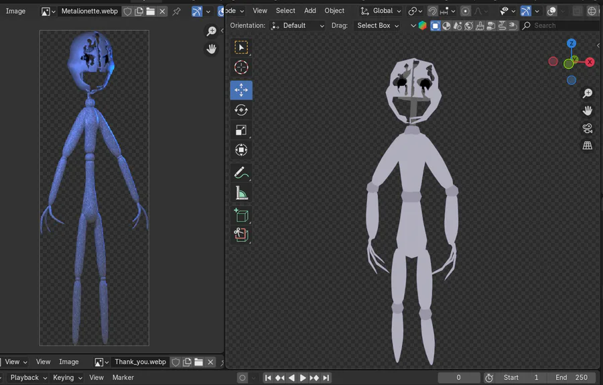Toggle viewport gizmo display button
This screenshot has height=385, width=603.
pyautogui.click(x=525, y=11)
